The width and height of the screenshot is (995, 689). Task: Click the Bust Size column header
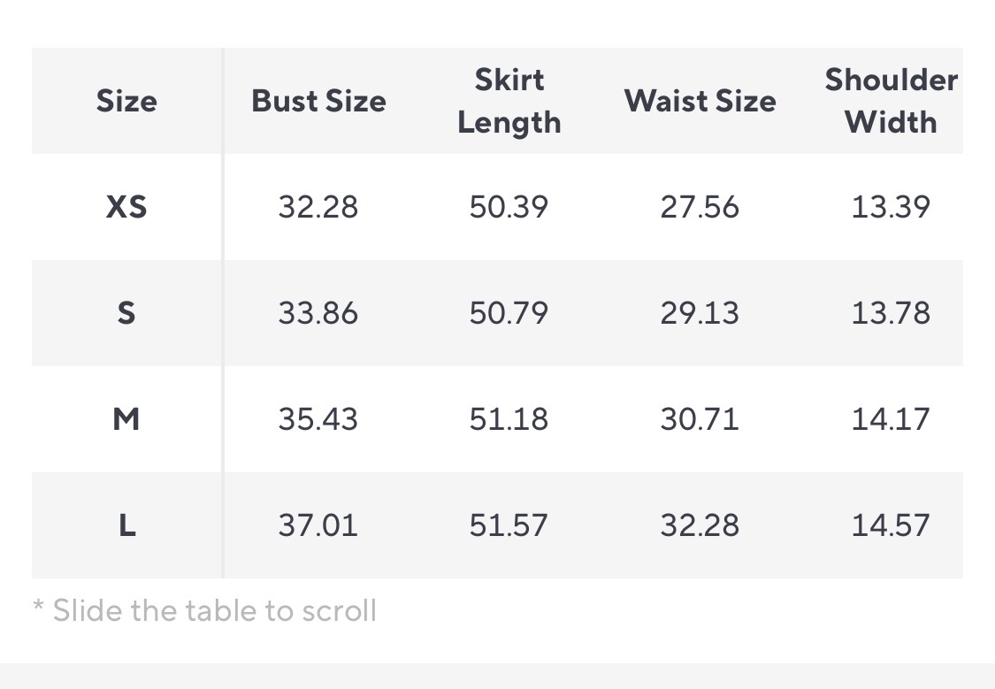coord(318,101)
